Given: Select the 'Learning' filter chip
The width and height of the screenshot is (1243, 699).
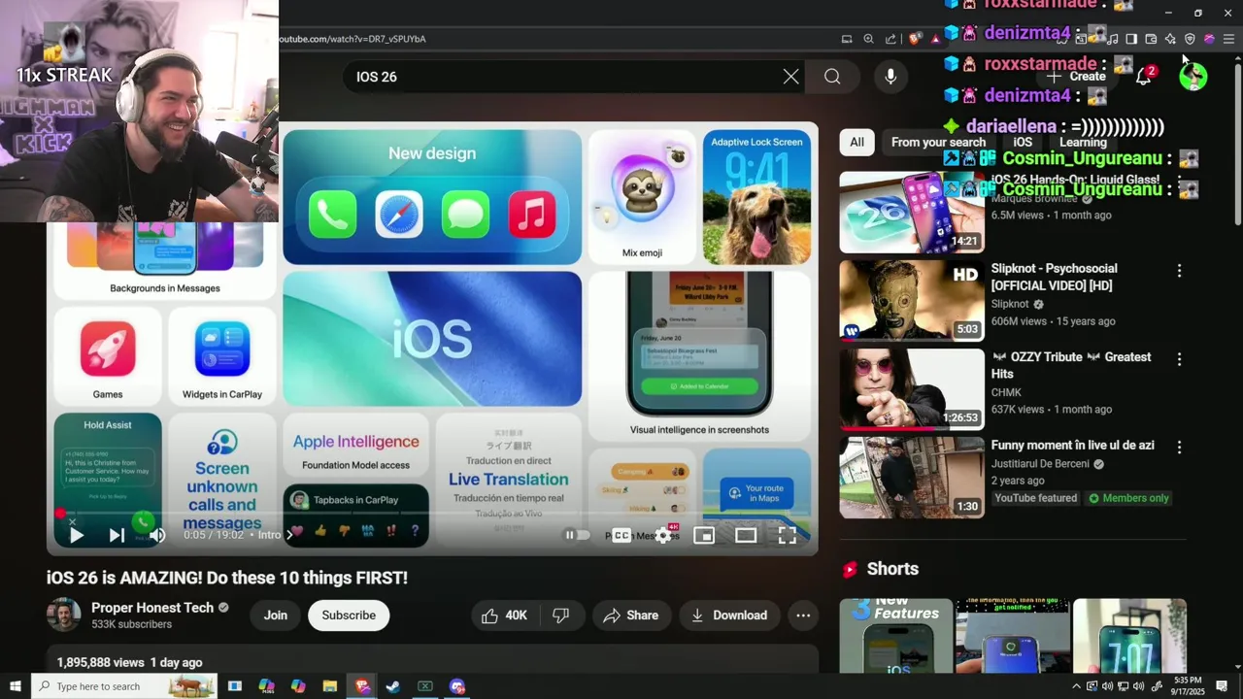Looking at the screenshot, I should point(1083,142).
